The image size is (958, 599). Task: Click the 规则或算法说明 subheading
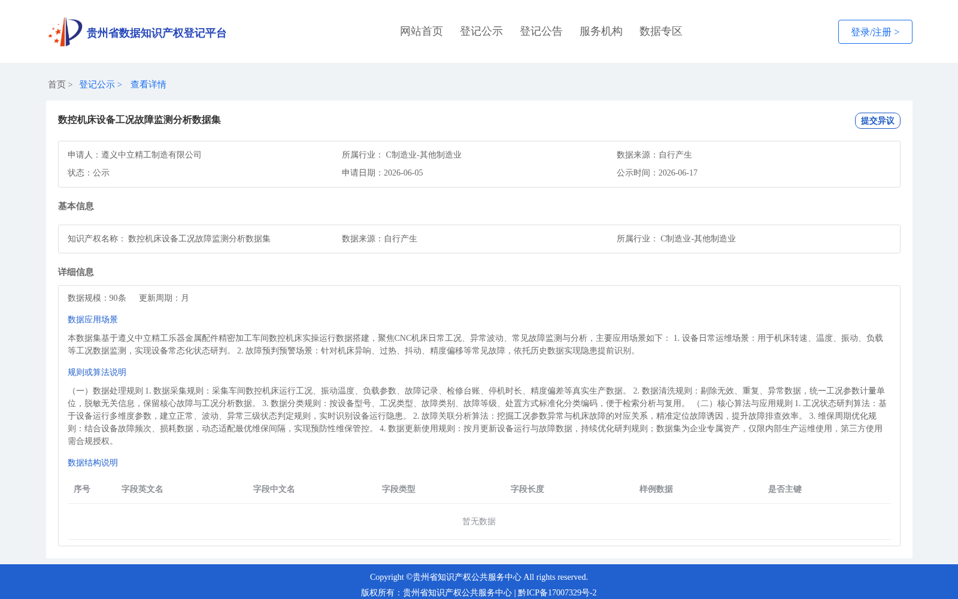97,372
